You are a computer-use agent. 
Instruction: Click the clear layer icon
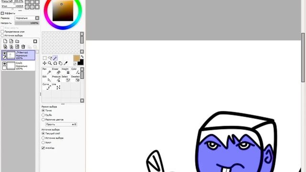17,47
